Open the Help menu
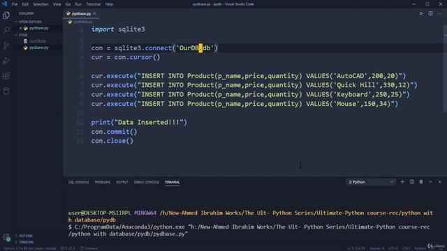 [109, 4]
